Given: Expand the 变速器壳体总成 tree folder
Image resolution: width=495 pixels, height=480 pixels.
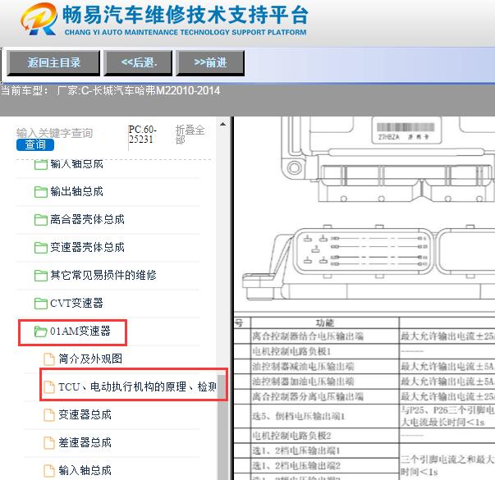Looking at the screenshot, I should pos(88,248).
